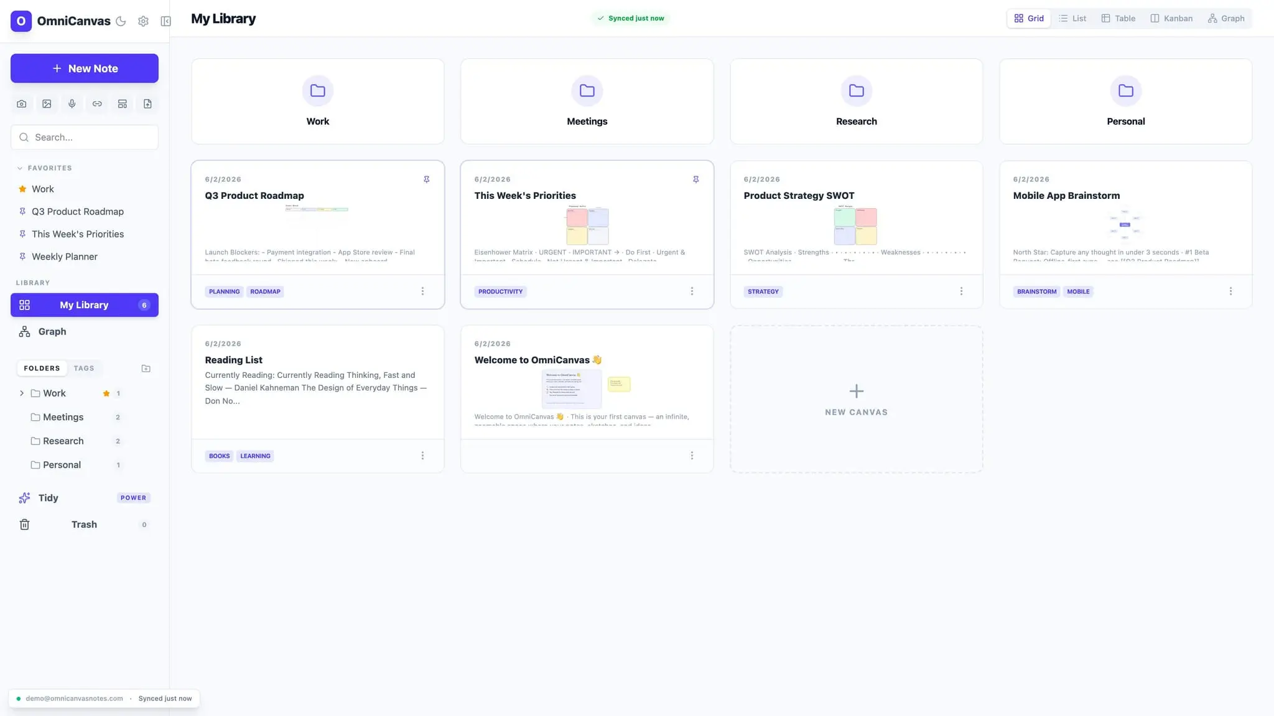Toggle dark mode moon icon
The image size is (1274, 716).
[x=121, y=21]
